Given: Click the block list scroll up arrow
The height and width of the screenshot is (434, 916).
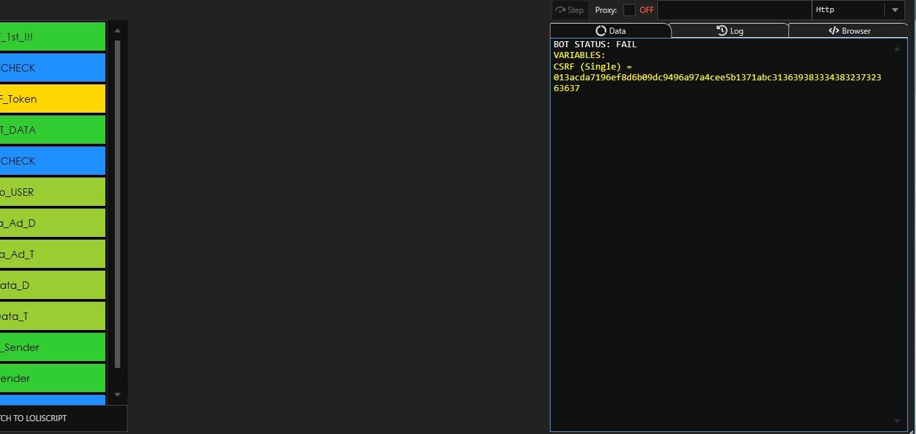Looking at the screenshot, I should click(x=118, y=30).
